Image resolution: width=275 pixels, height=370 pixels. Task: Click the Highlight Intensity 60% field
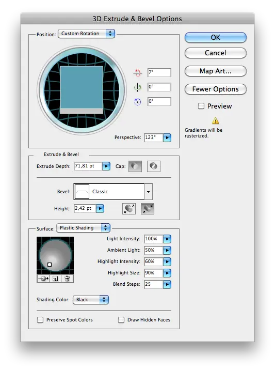pyautogui.click(x=153, y=261)
